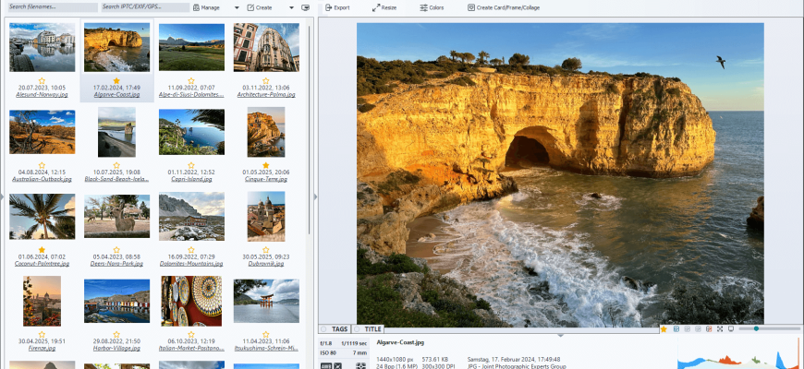Image resolution: width=804 pixels, height=369 pixels.
Task: Click the Export button
Action: click(337, 7)
